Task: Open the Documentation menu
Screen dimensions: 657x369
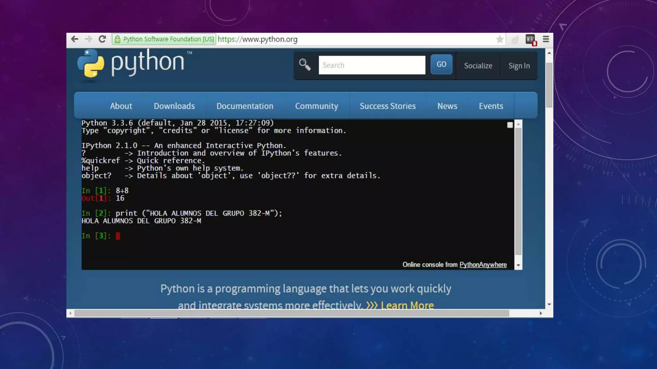Action: [x=245, y=106]
